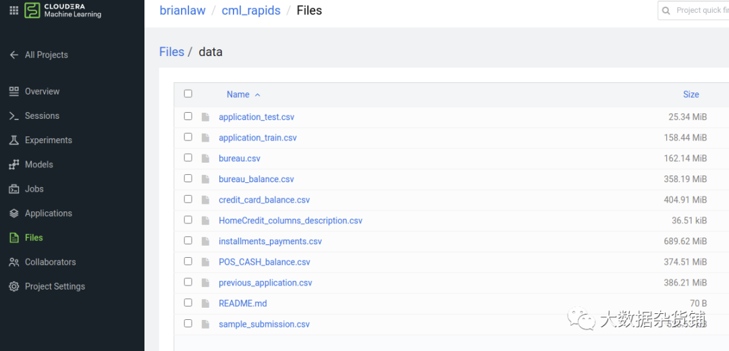Click the Models icon in sidebar
Image resolution: width=729 pixels, height=351 pixels.
point(13,165)
